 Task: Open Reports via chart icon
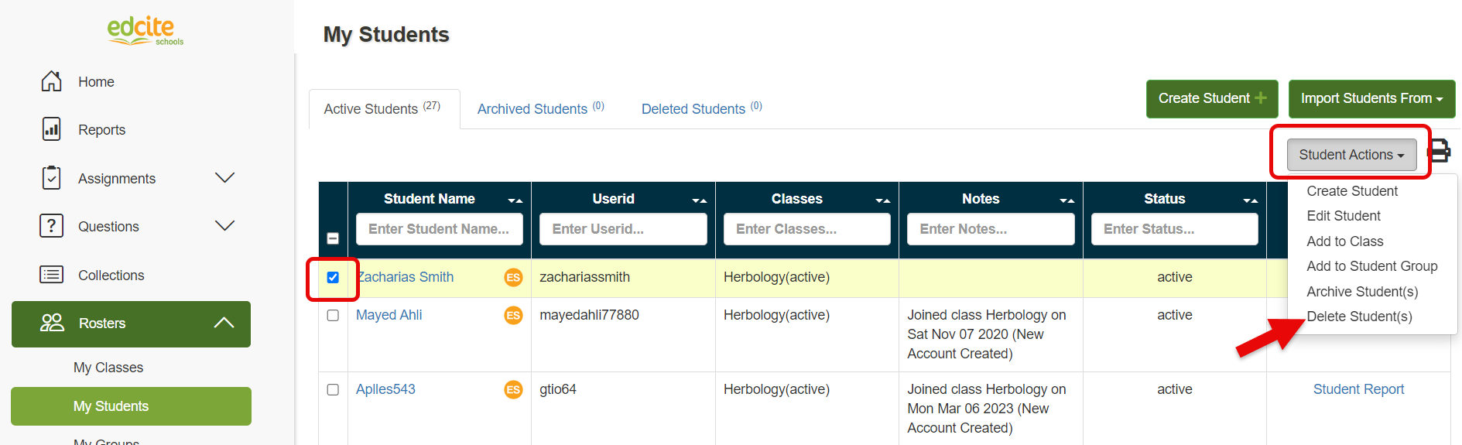[51, 129]
